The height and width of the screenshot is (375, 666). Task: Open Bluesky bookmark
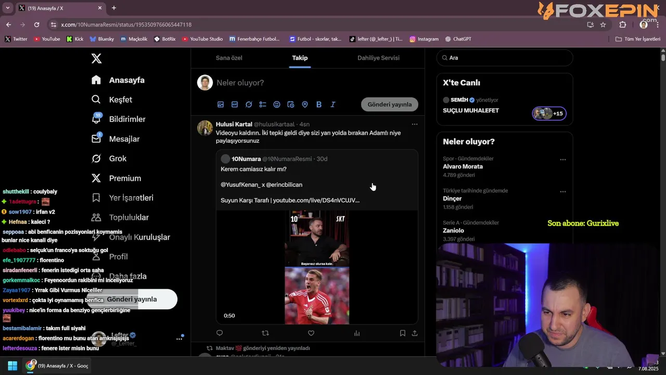click(102, 39)
